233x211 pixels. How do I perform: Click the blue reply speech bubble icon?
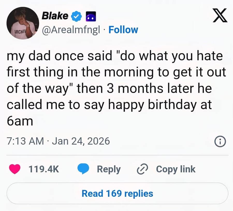84,169
